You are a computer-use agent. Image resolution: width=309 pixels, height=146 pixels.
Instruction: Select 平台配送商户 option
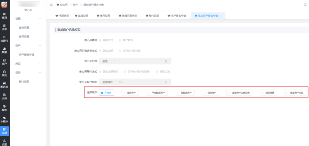(x=157, y=92)
